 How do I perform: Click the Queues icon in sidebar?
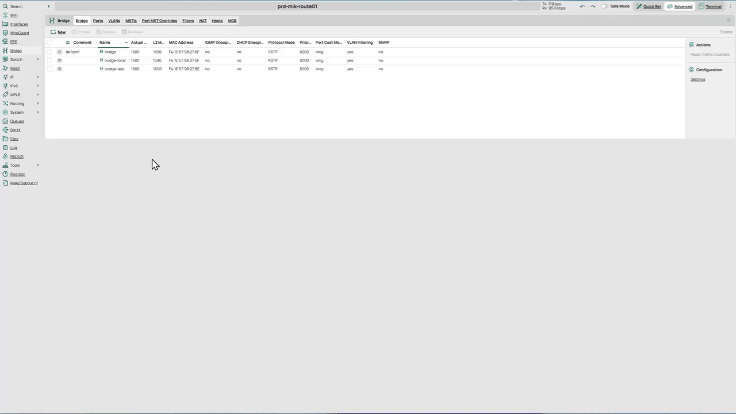(5, 121)
